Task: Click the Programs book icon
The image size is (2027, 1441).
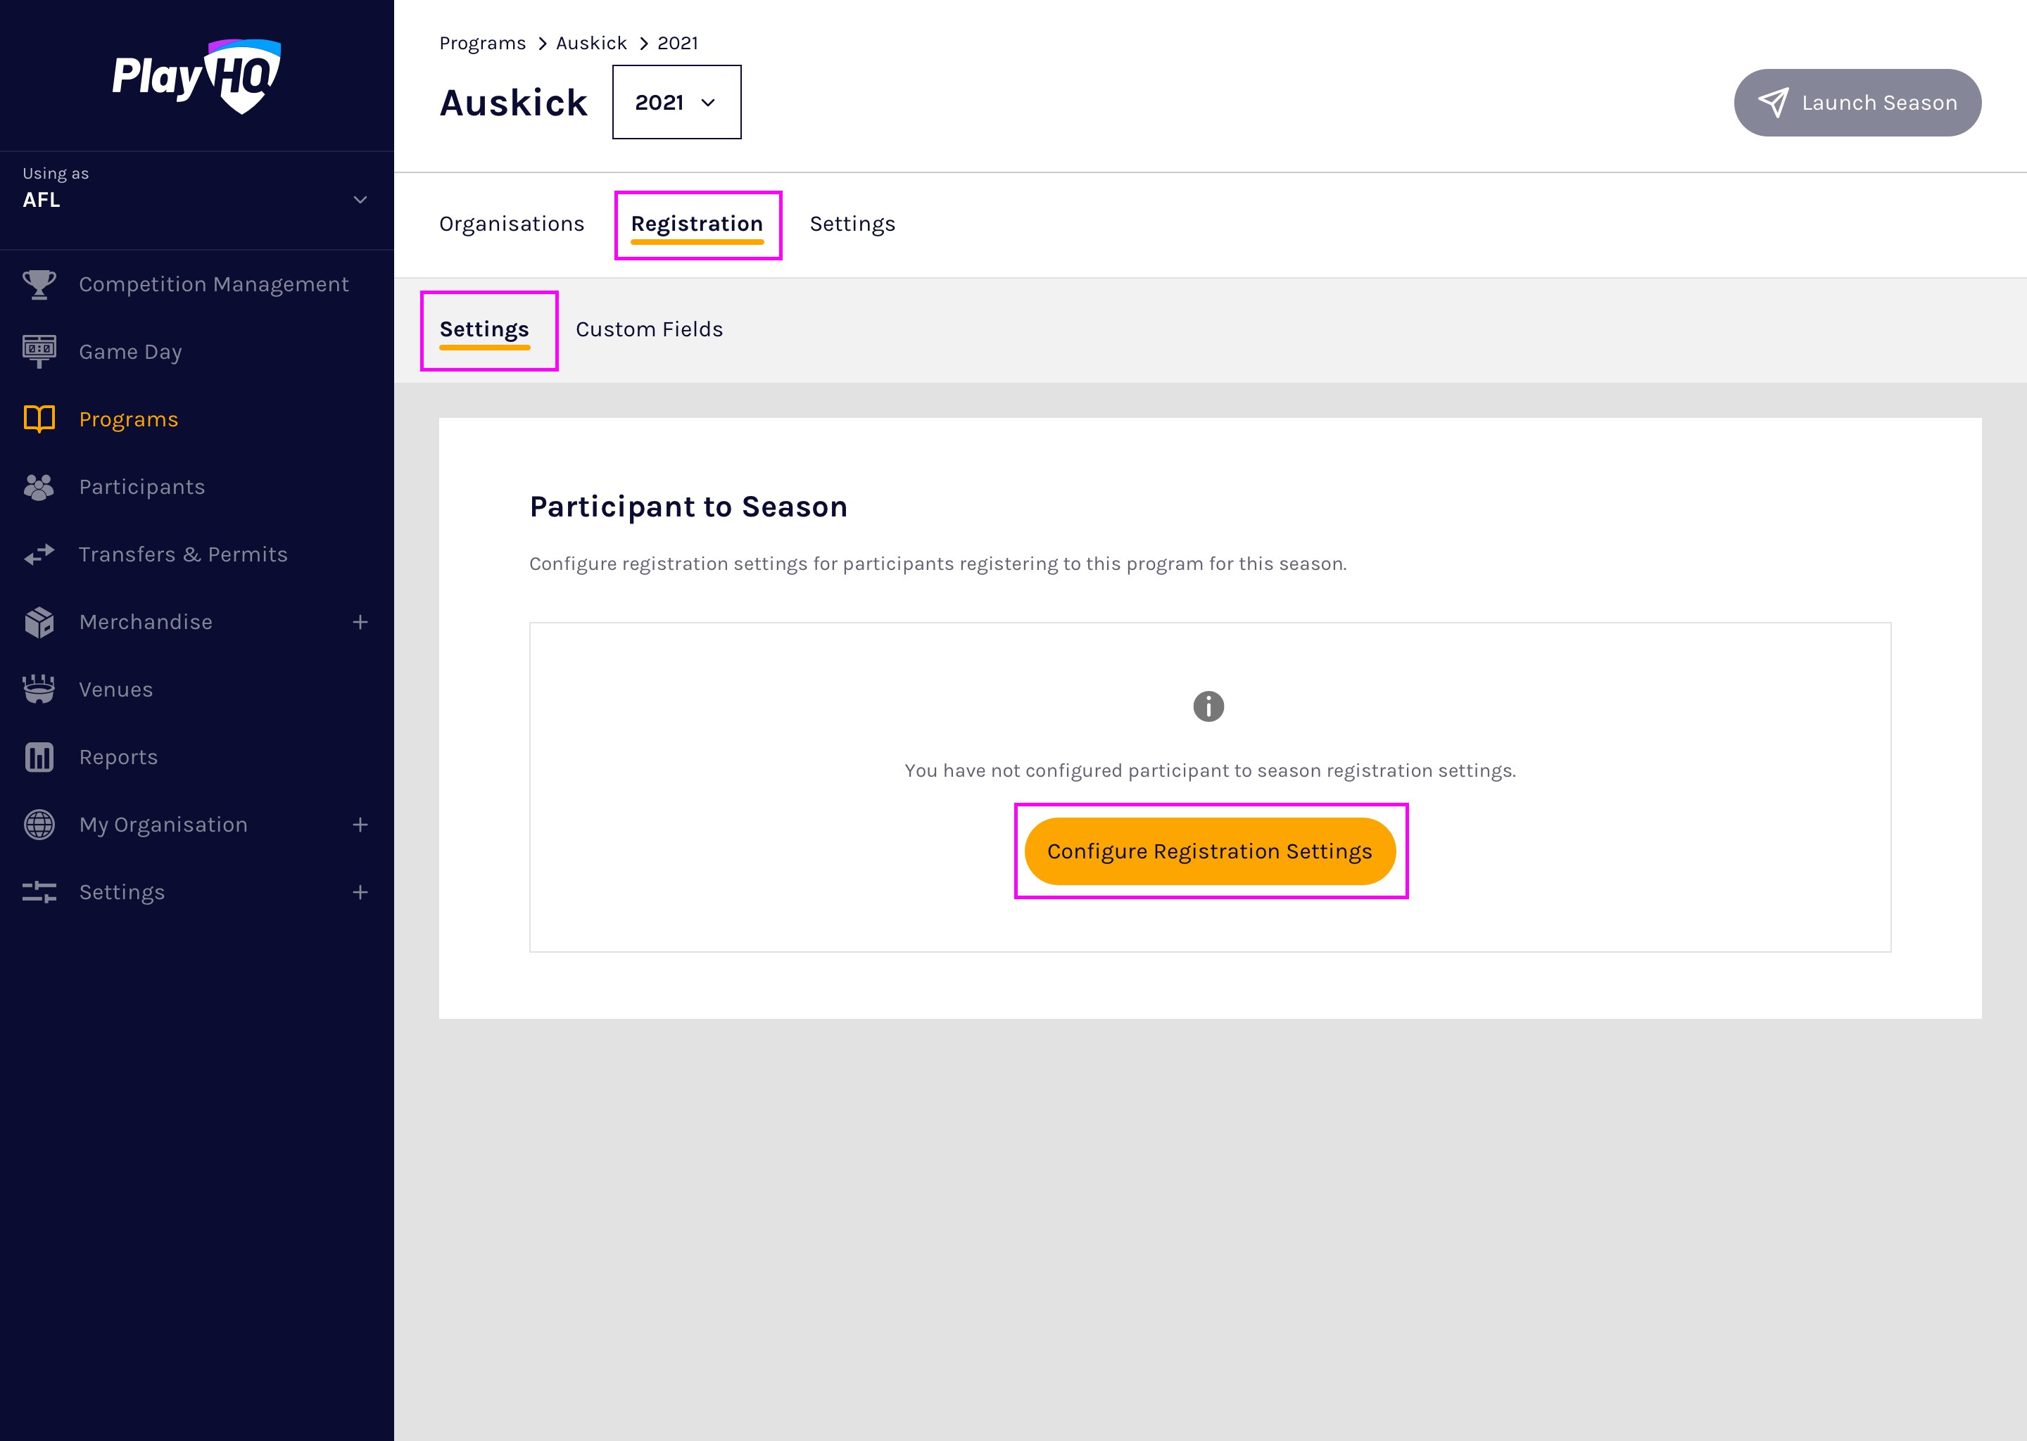Action: [x=39, y=419]
